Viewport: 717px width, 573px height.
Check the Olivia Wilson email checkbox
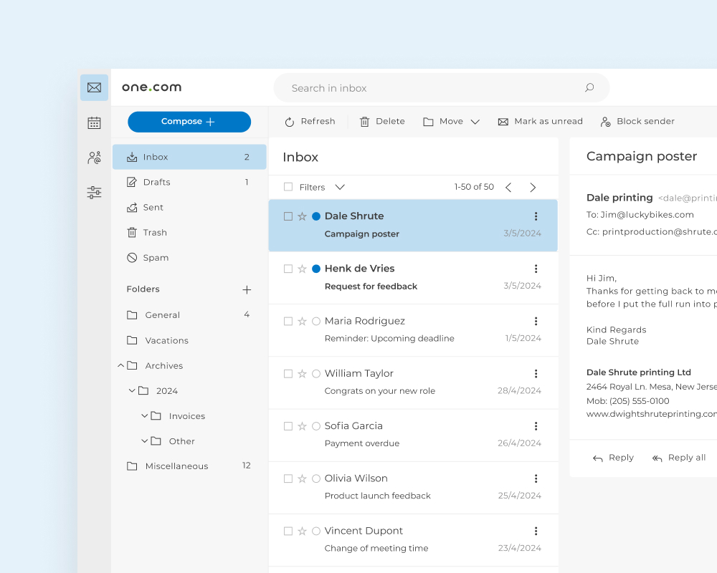point(288,478)
